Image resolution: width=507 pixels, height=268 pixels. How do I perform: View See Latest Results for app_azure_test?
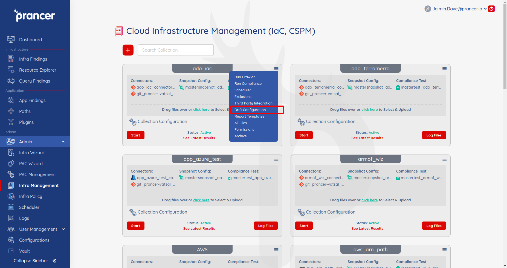coord(199,229)
